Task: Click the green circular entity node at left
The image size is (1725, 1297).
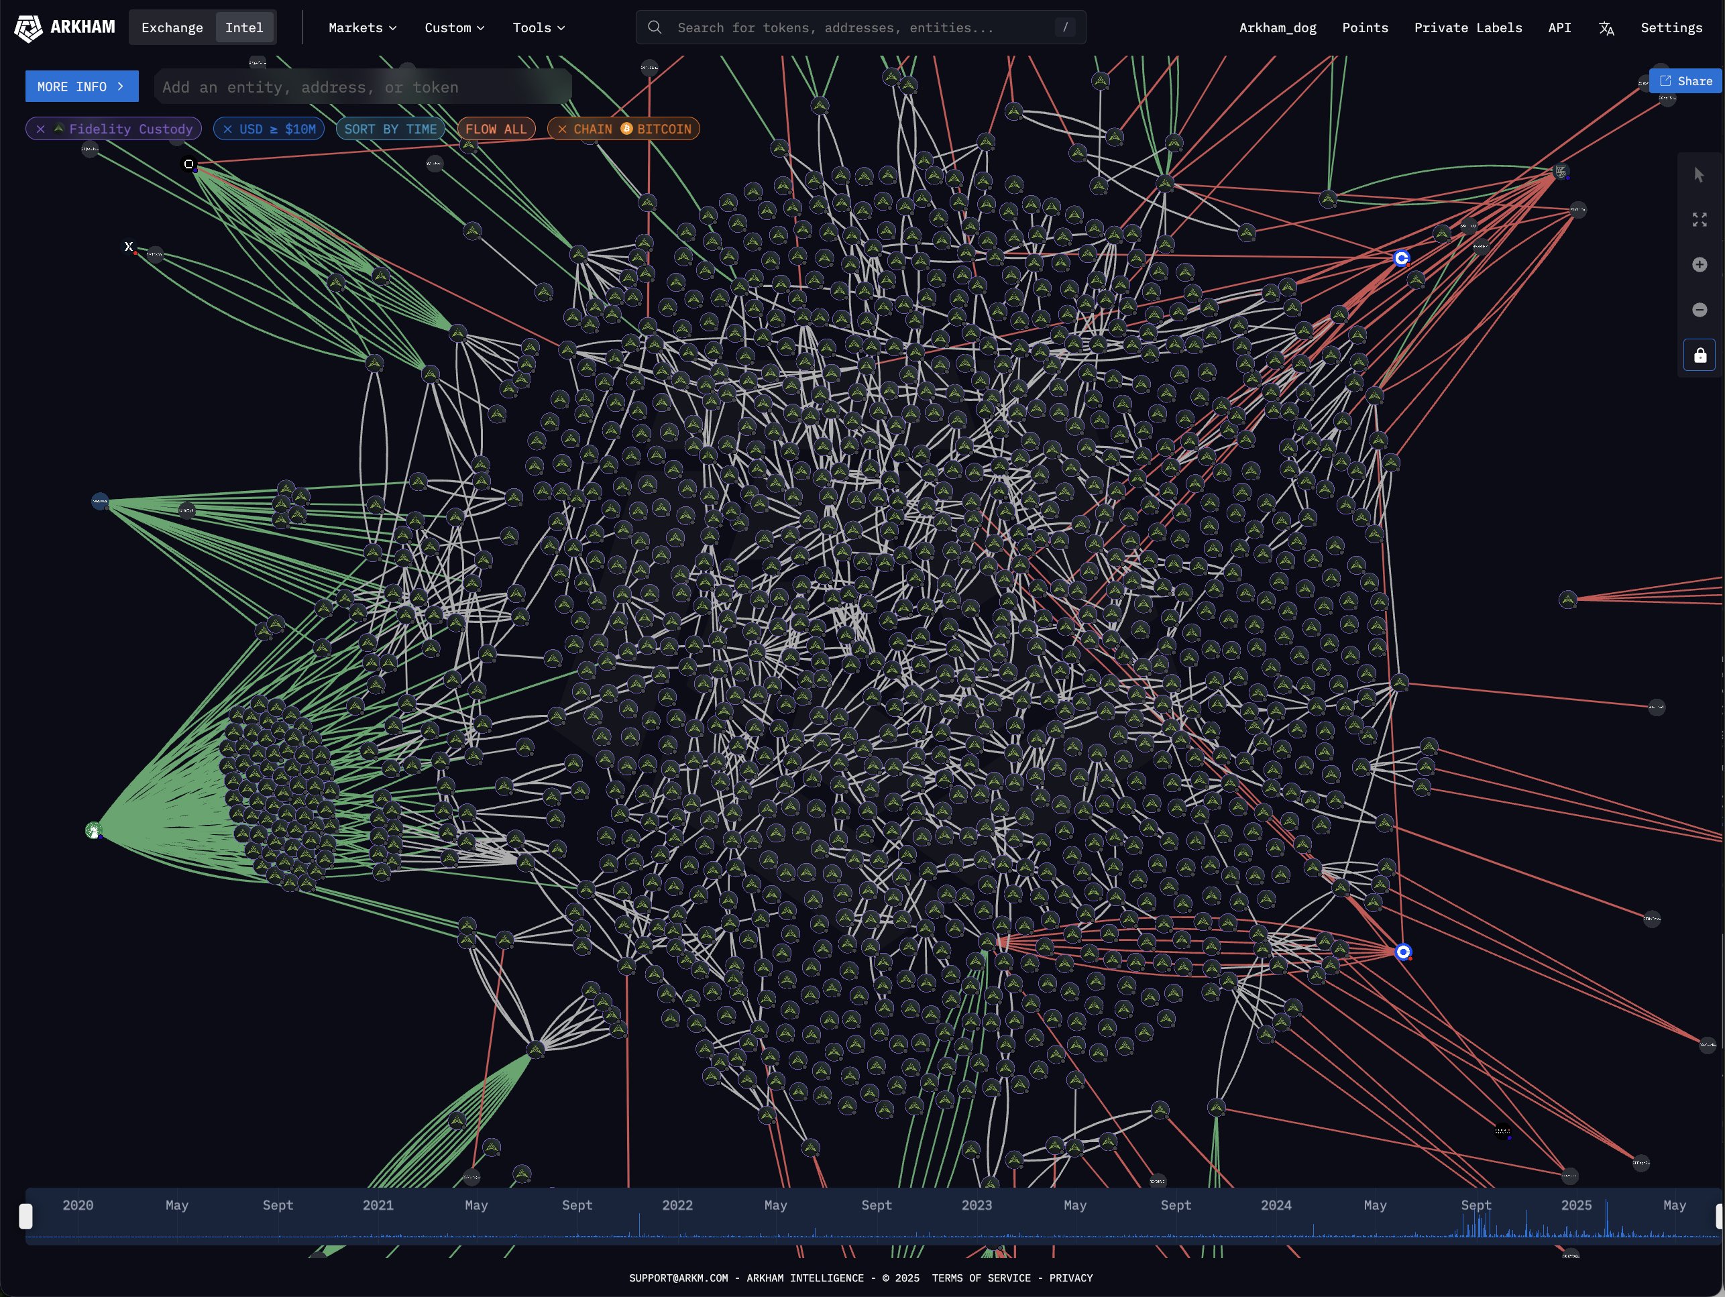Action: 94,831
